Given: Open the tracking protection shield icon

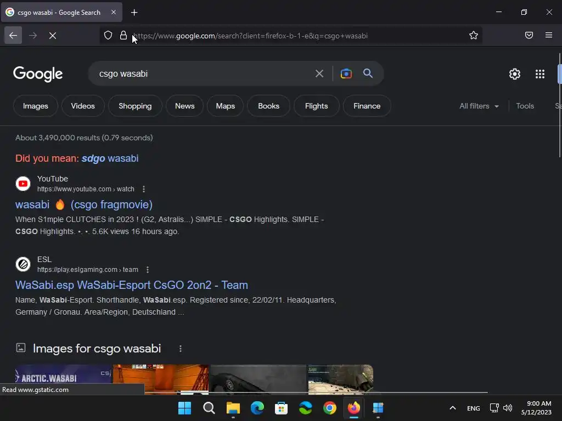Looking at the screenshot, I should [x=108, y=36].
